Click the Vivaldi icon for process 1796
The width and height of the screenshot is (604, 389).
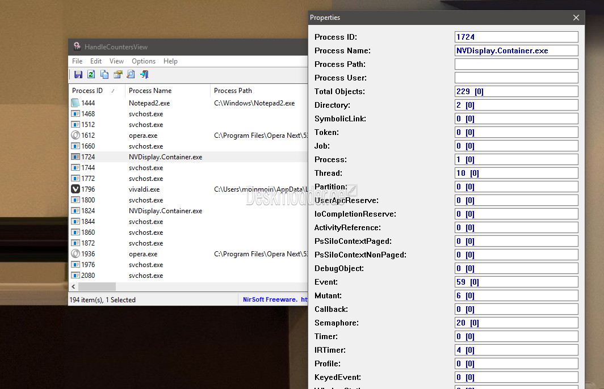coord(75,189)
